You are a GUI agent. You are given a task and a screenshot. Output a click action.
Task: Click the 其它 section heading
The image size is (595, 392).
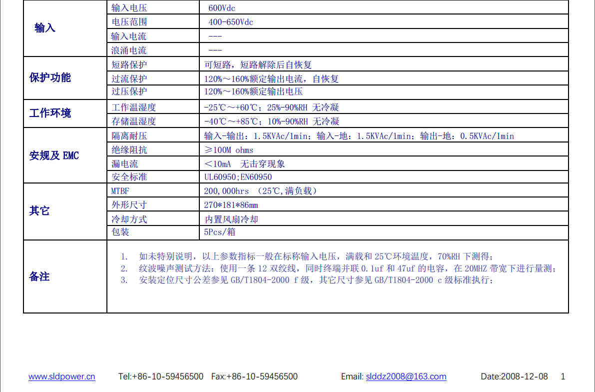click(x=39, y=210)
